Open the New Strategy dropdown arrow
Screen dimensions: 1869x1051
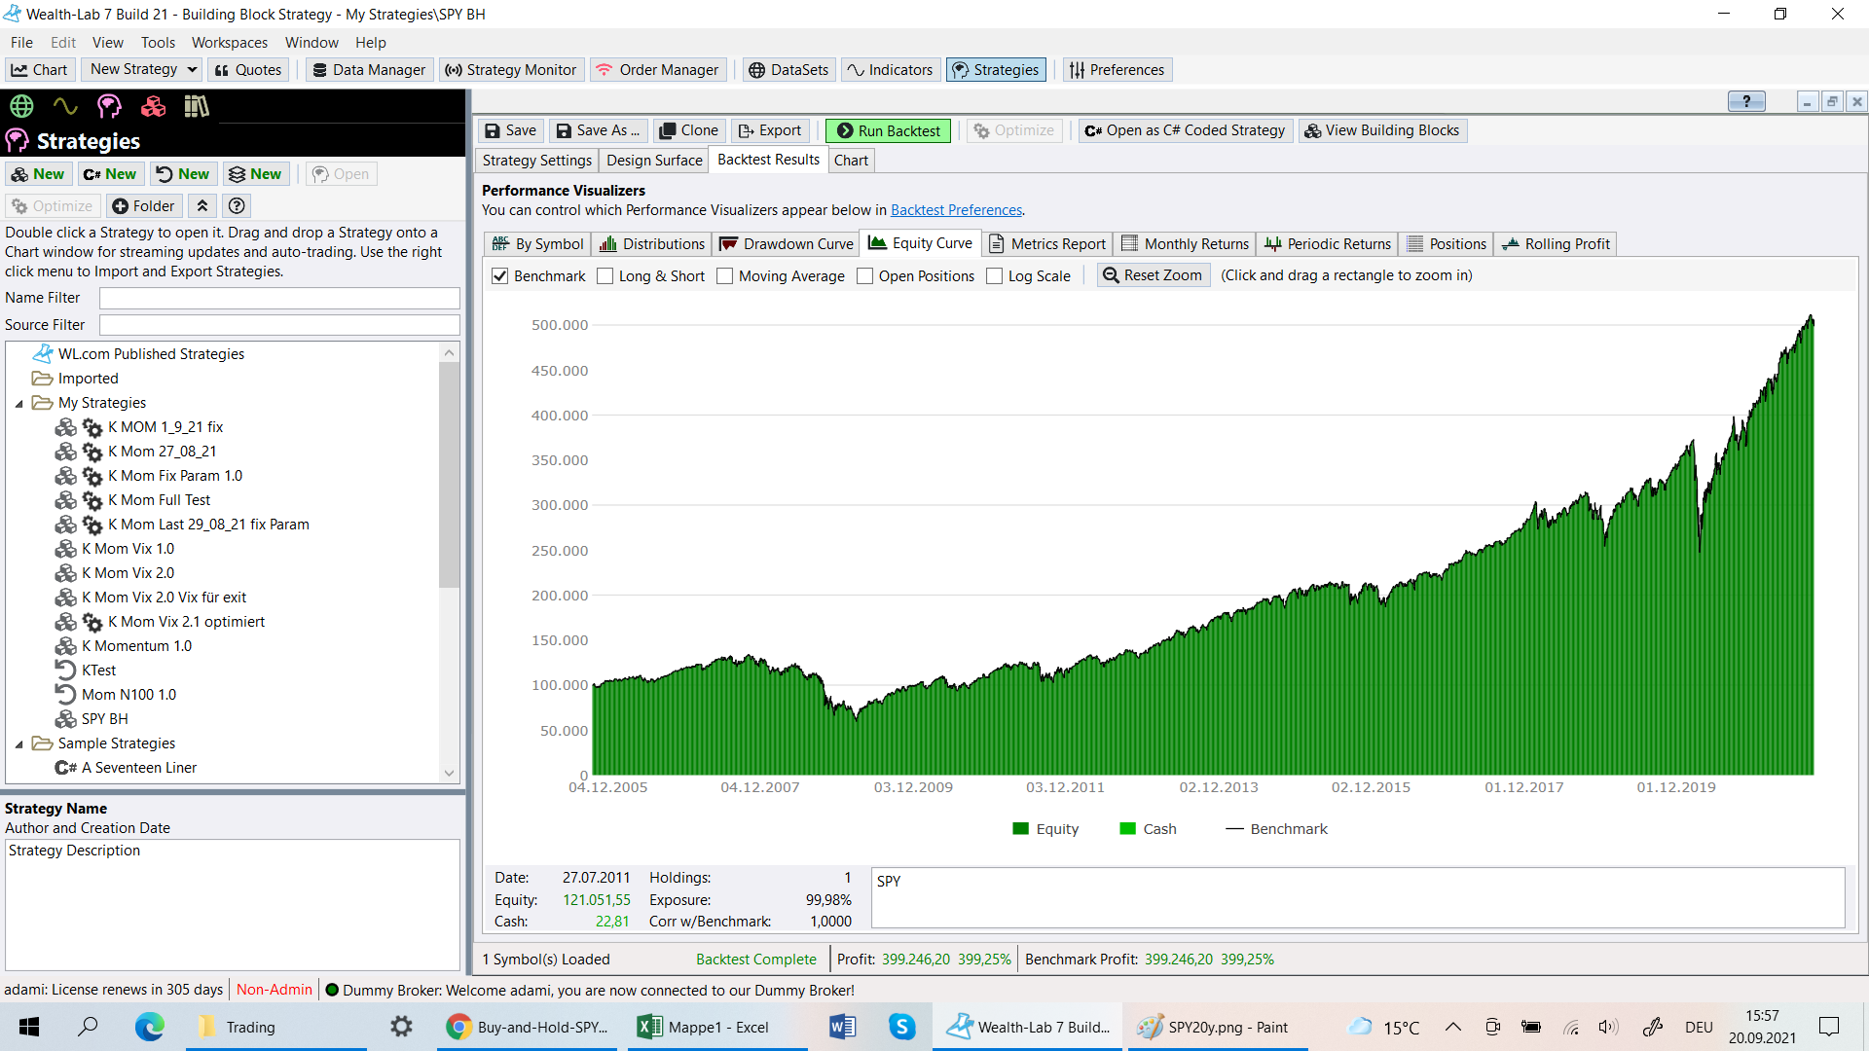click(x=192, y=69)
